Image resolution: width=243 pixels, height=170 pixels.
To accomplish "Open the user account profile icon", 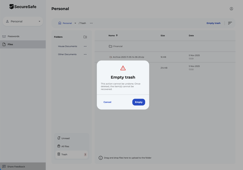I will (231, 9).
